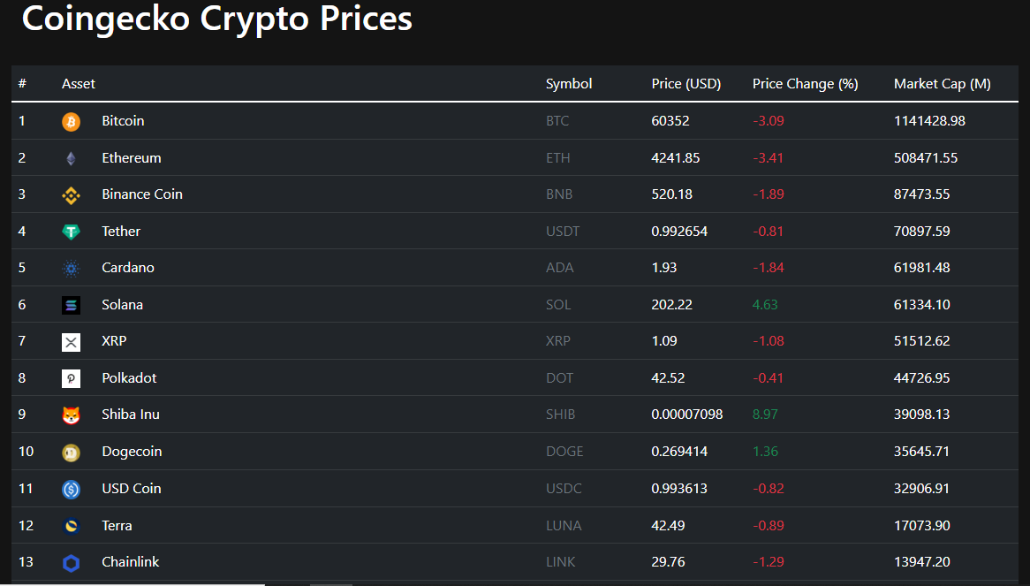
Task: Click the Asset column header
Action: coord(79,84)
